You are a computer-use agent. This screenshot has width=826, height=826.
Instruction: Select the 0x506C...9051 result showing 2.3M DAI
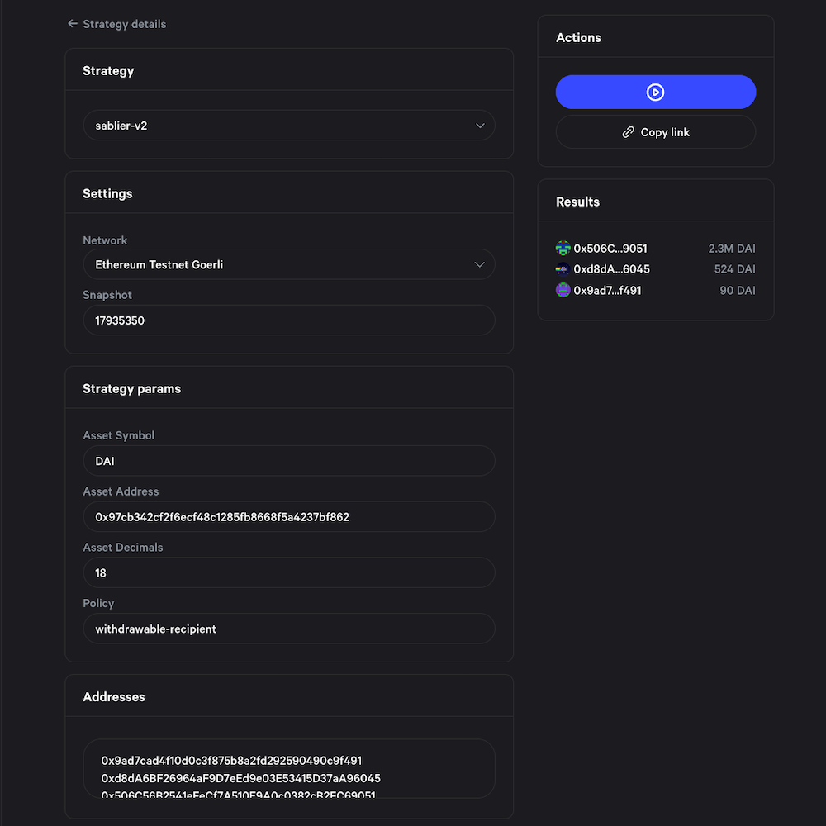point(655,248)
